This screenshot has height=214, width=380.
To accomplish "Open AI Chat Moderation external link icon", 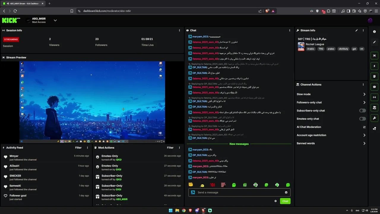I will (364, 127).
